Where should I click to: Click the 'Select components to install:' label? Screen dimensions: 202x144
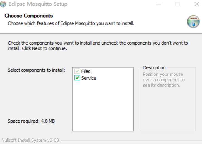tap(36, 70)
